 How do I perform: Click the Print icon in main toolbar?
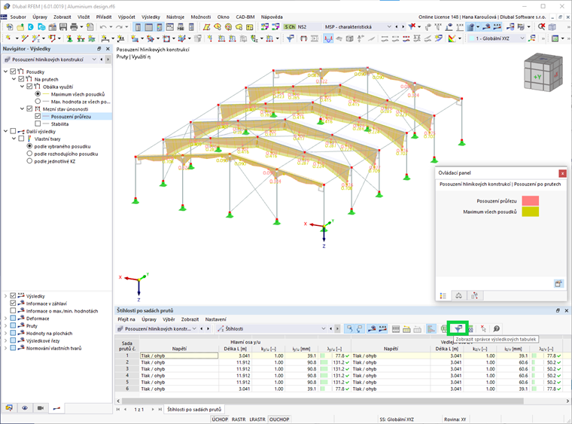[x=74, y=26]
